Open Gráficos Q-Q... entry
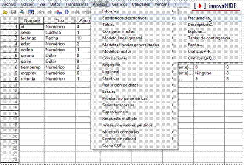Screen dimensions: 244x165 pyautogui.click(x=210, y=58)
